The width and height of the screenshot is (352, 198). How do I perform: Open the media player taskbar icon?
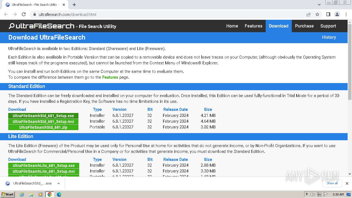click(x=40, y=194)
